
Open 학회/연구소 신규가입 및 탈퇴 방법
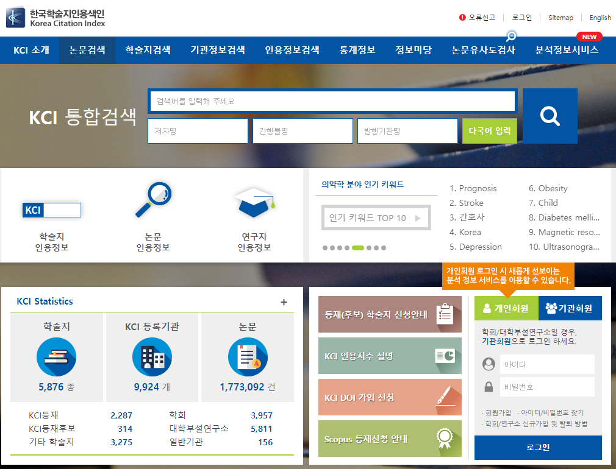click(x=536, y=424)
